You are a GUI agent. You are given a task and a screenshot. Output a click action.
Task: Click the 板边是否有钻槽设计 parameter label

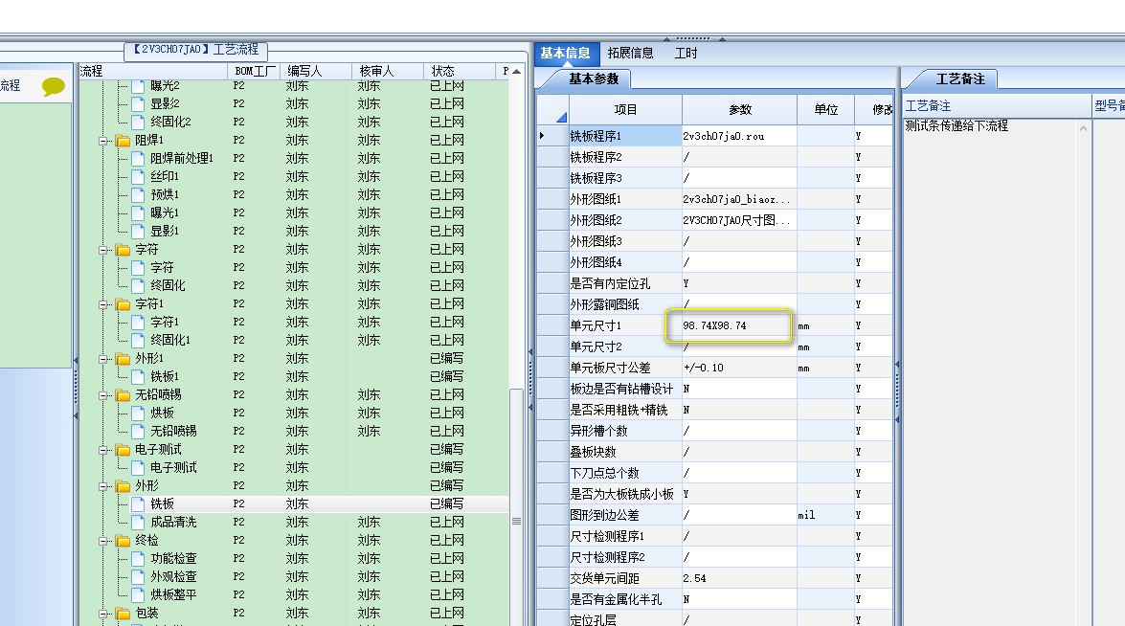pyautogui.click(x=621, y=389)
